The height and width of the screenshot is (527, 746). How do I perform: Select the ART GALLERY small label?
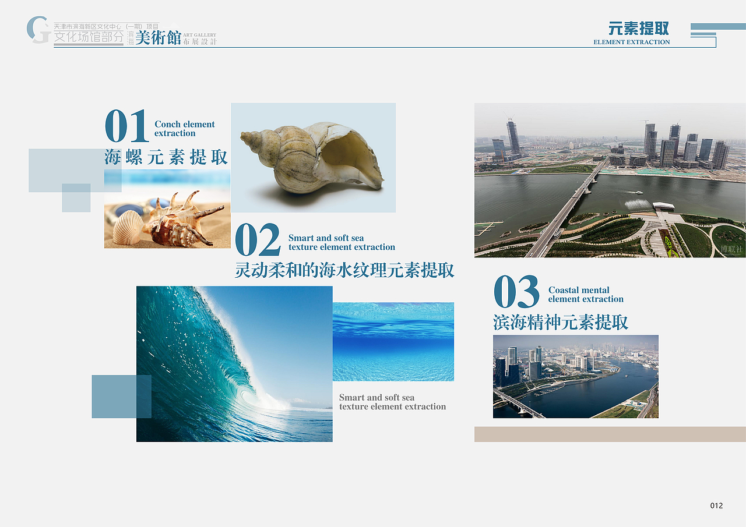199,35
